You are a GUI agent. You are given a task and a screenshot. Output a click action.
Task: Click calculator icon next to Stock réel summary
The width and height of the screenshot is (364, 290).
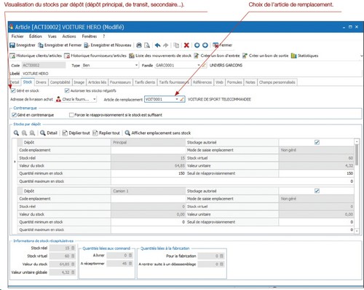click(x=73, y=248)
